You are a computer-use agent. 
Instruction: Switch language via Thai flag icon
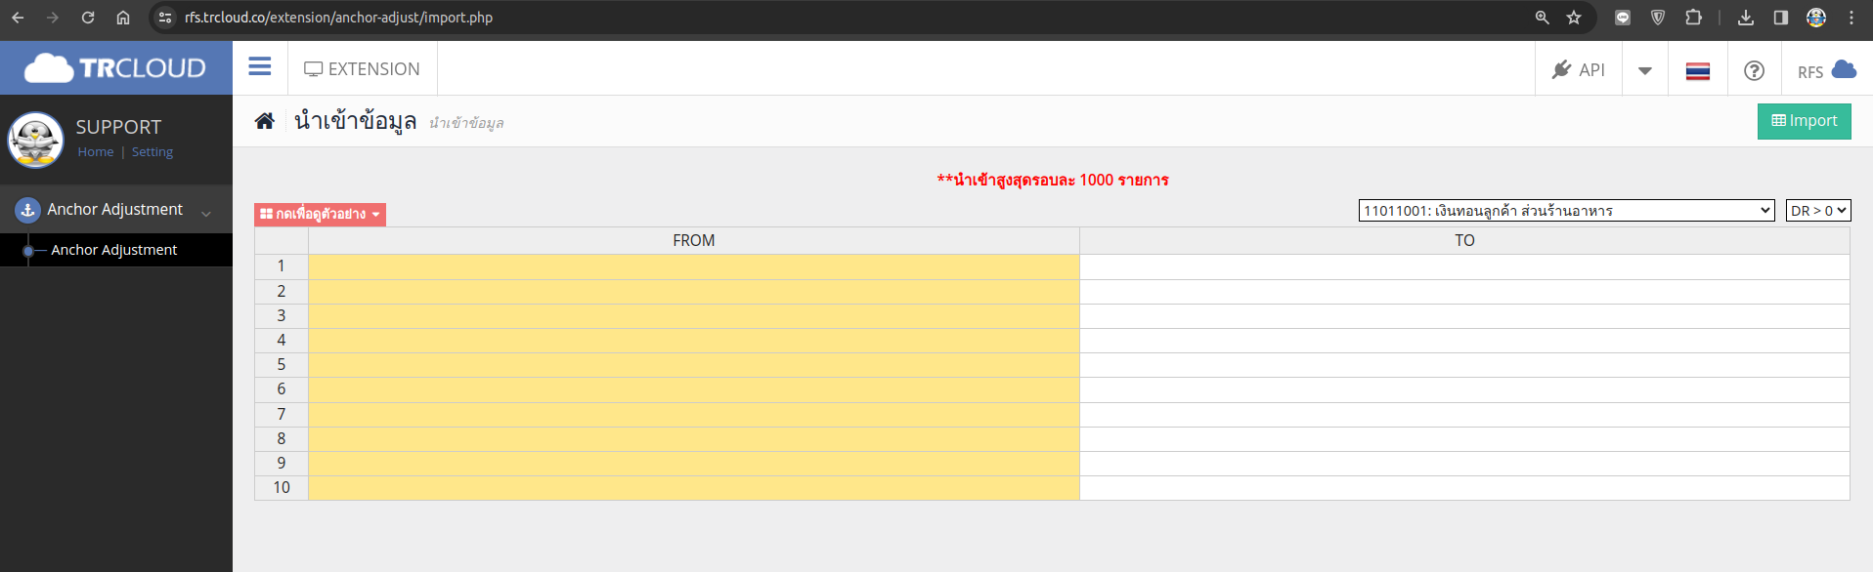click(x=1698, y=70)
